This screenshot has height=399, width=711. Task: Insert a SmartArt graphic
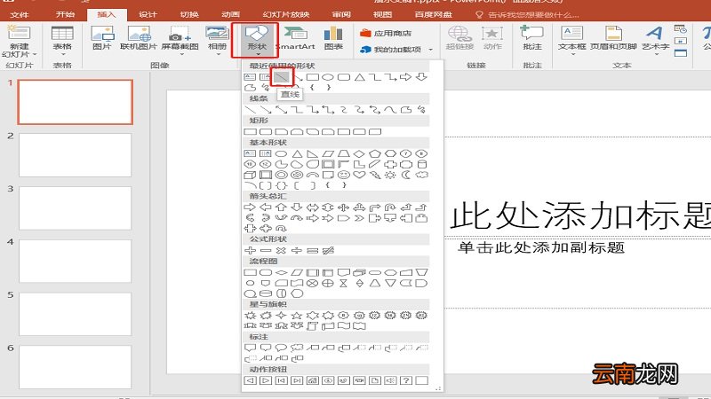(295, 38)
